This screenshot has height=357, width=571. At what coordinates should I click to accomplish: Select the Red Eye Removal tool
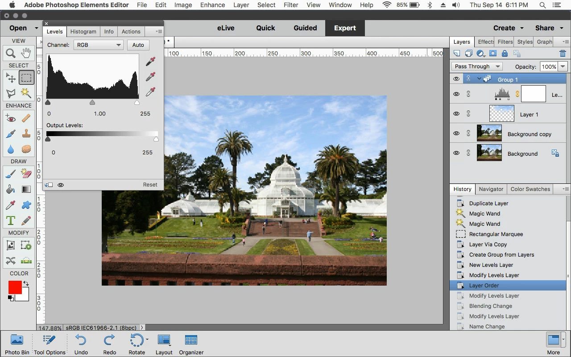(x=11, y=118)
